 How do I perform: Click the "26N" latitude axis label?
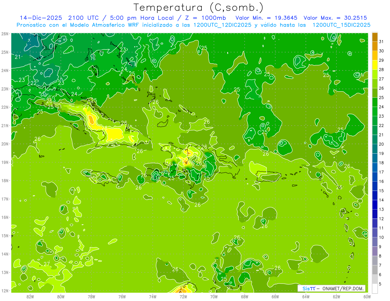coord(5,34)
